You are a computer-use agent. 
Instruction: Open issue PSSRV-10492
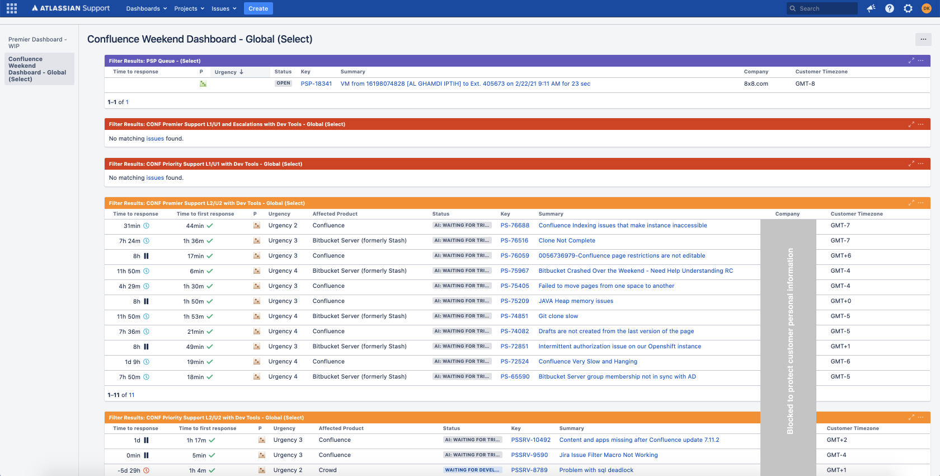[531, 440]
